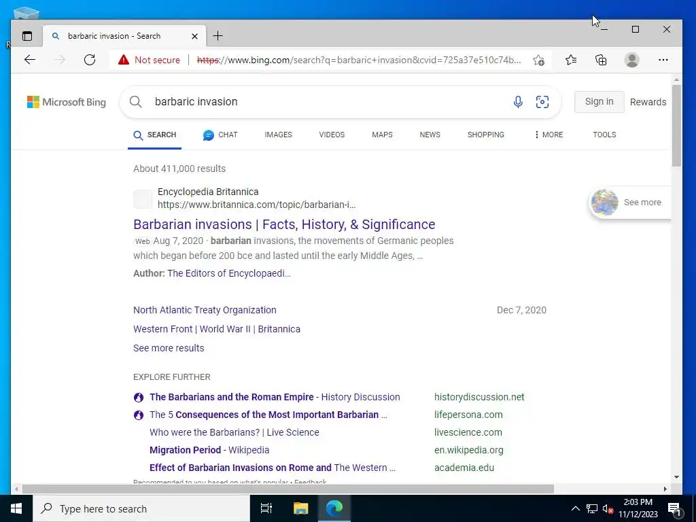The height and width of the screenshot is (522, 696).
Task: Open the Collections icon
Action: pyautogui.click(x=601, y=60)
